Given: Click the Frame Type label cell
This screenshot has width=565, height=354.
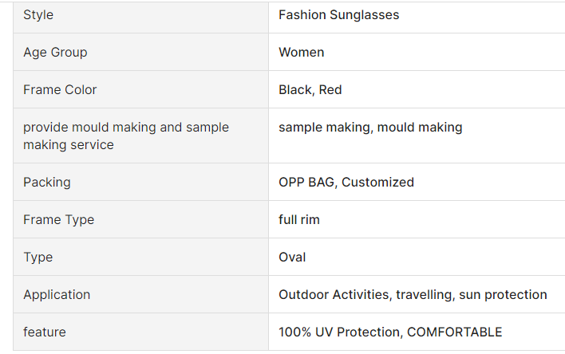Looking at the screenshot, I should 58,220.
